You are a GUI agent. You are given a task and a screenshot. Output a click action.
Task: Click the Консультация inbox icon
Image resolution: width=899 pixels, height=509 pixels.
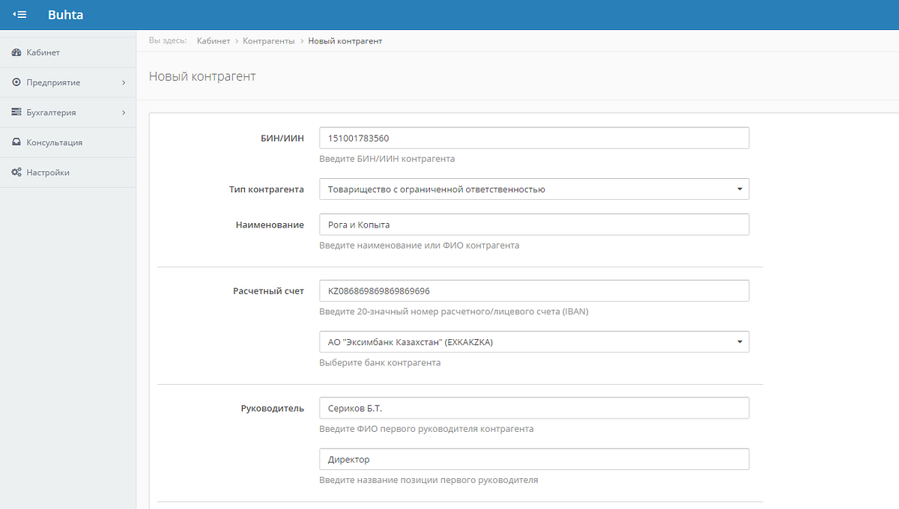(16, 142)
